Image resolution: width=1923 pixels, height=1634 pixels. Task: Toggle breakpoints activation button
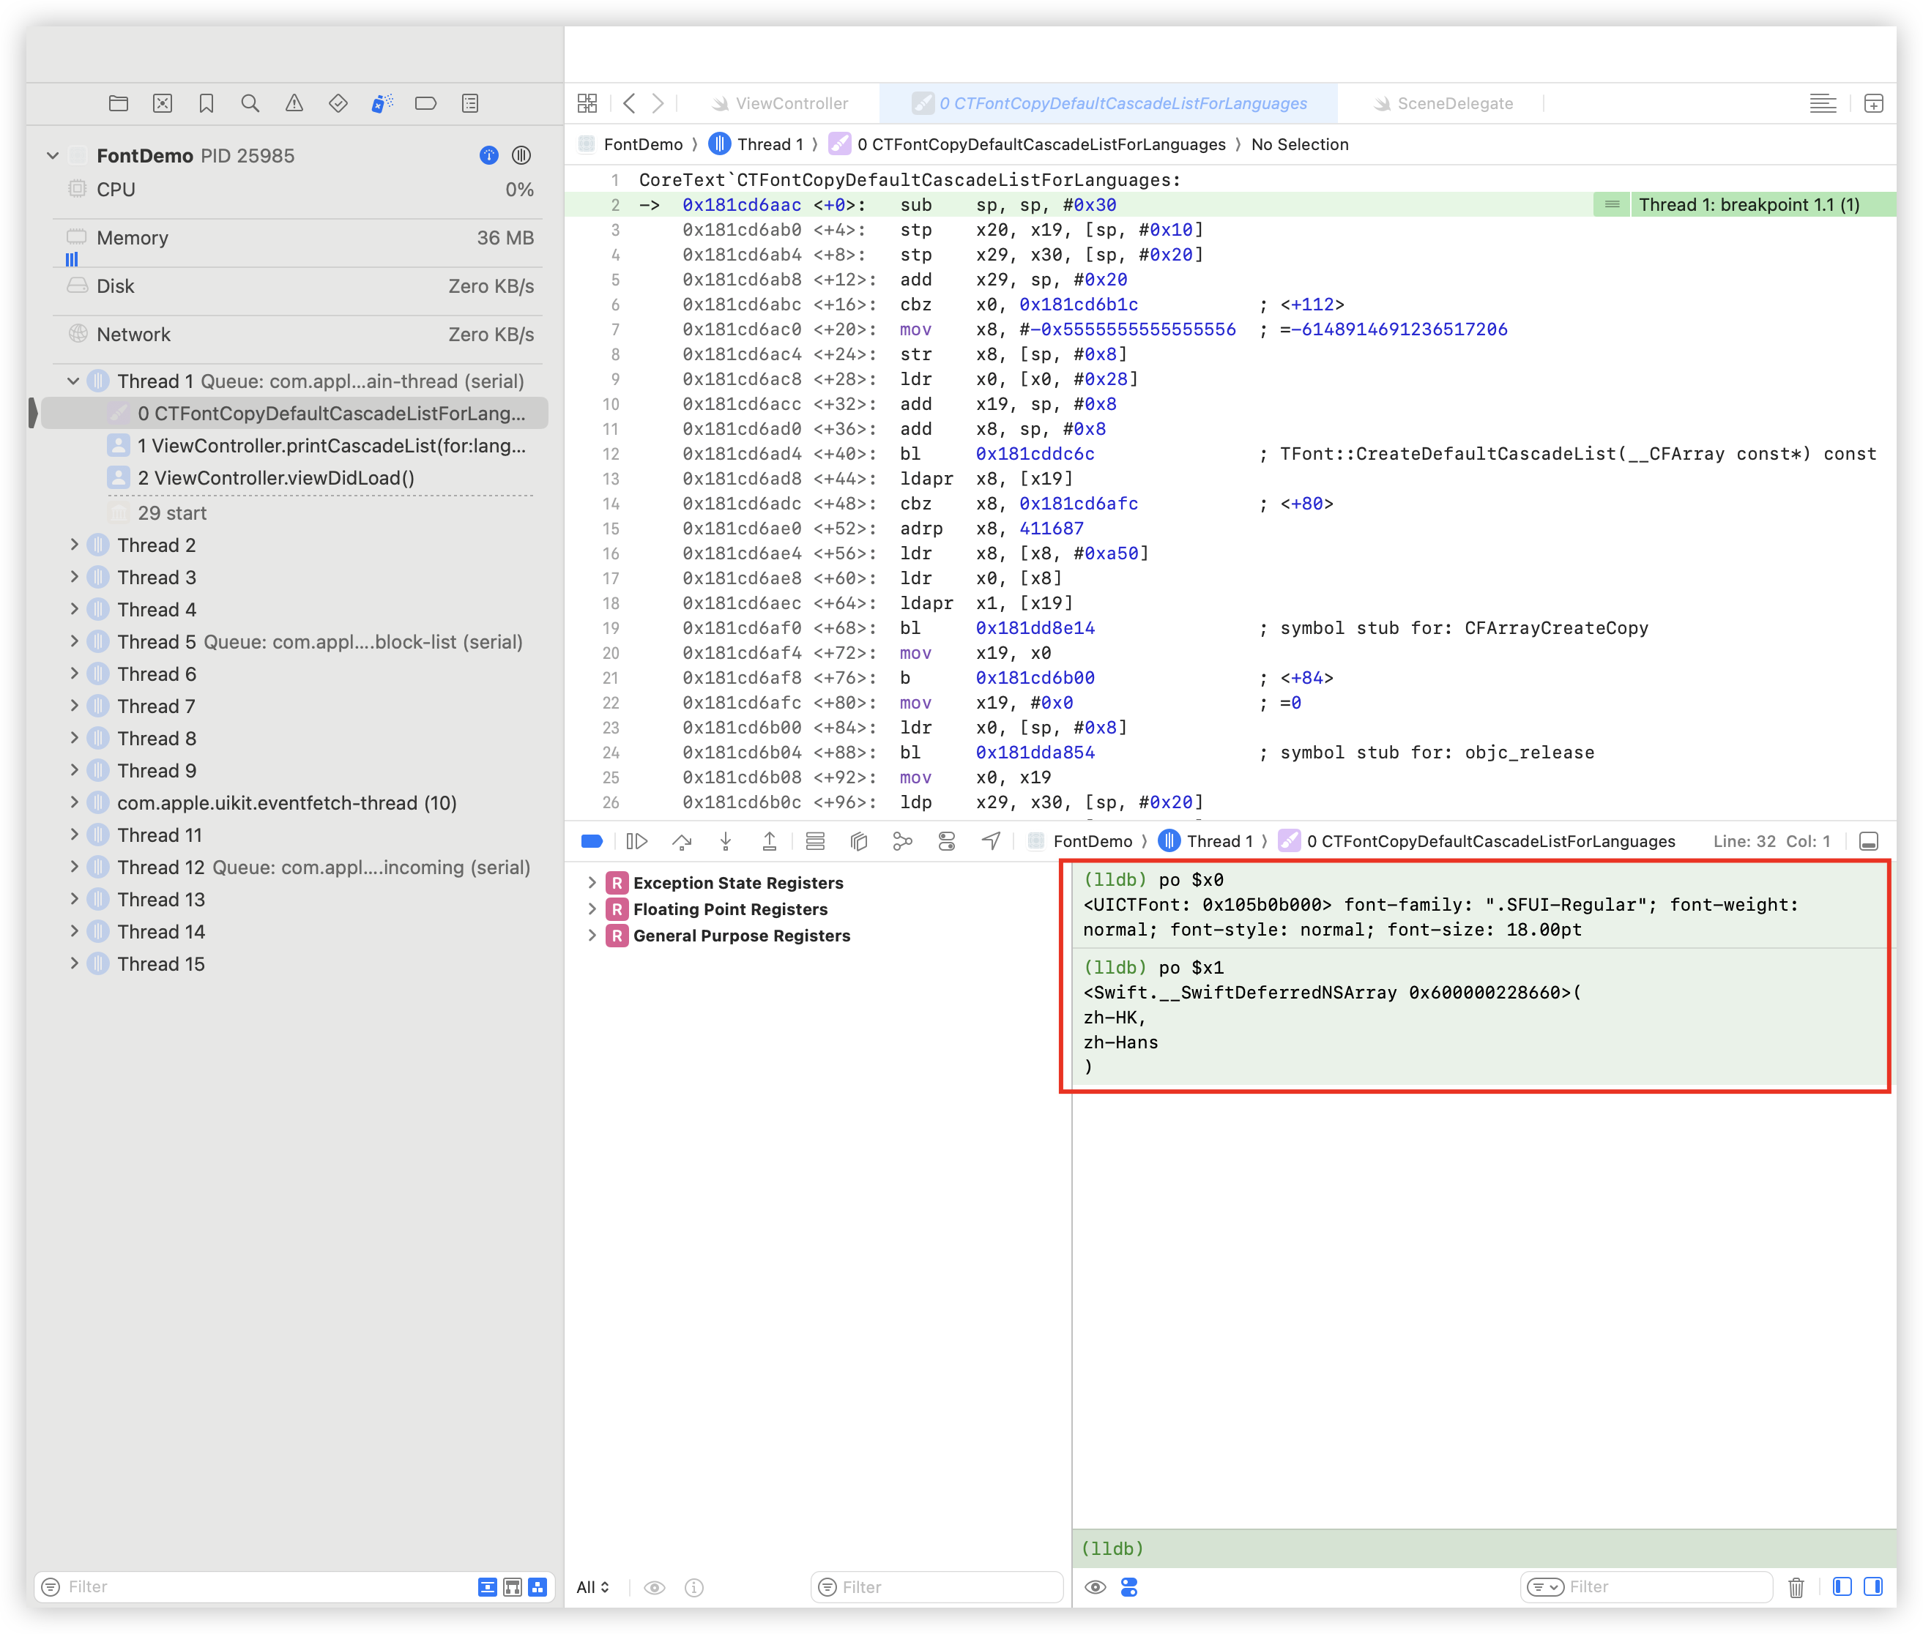point(592,841)
